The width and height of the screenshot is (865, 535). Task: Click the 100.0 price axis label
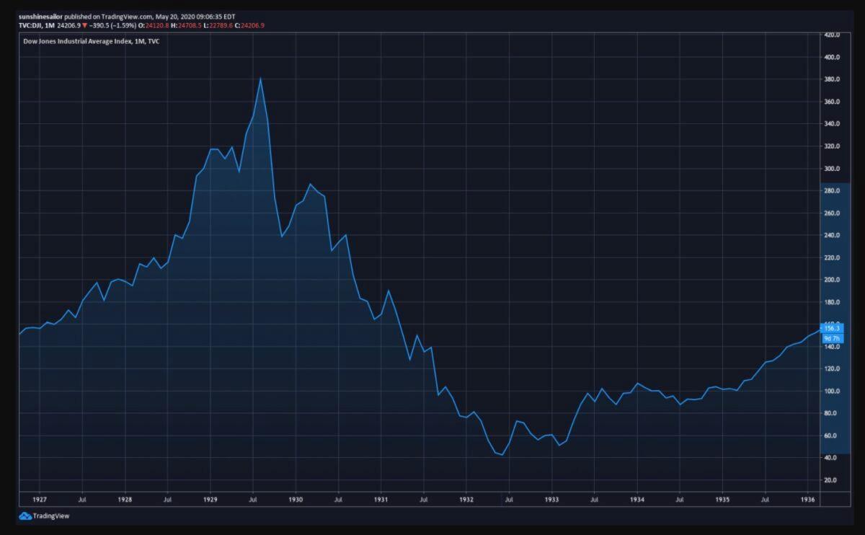832,392
